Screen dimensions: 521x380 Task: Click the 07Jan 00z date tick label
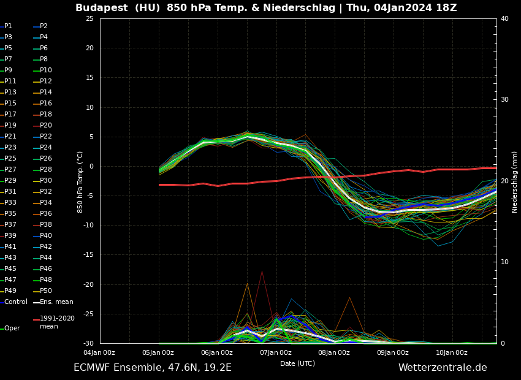click(275, 352)
